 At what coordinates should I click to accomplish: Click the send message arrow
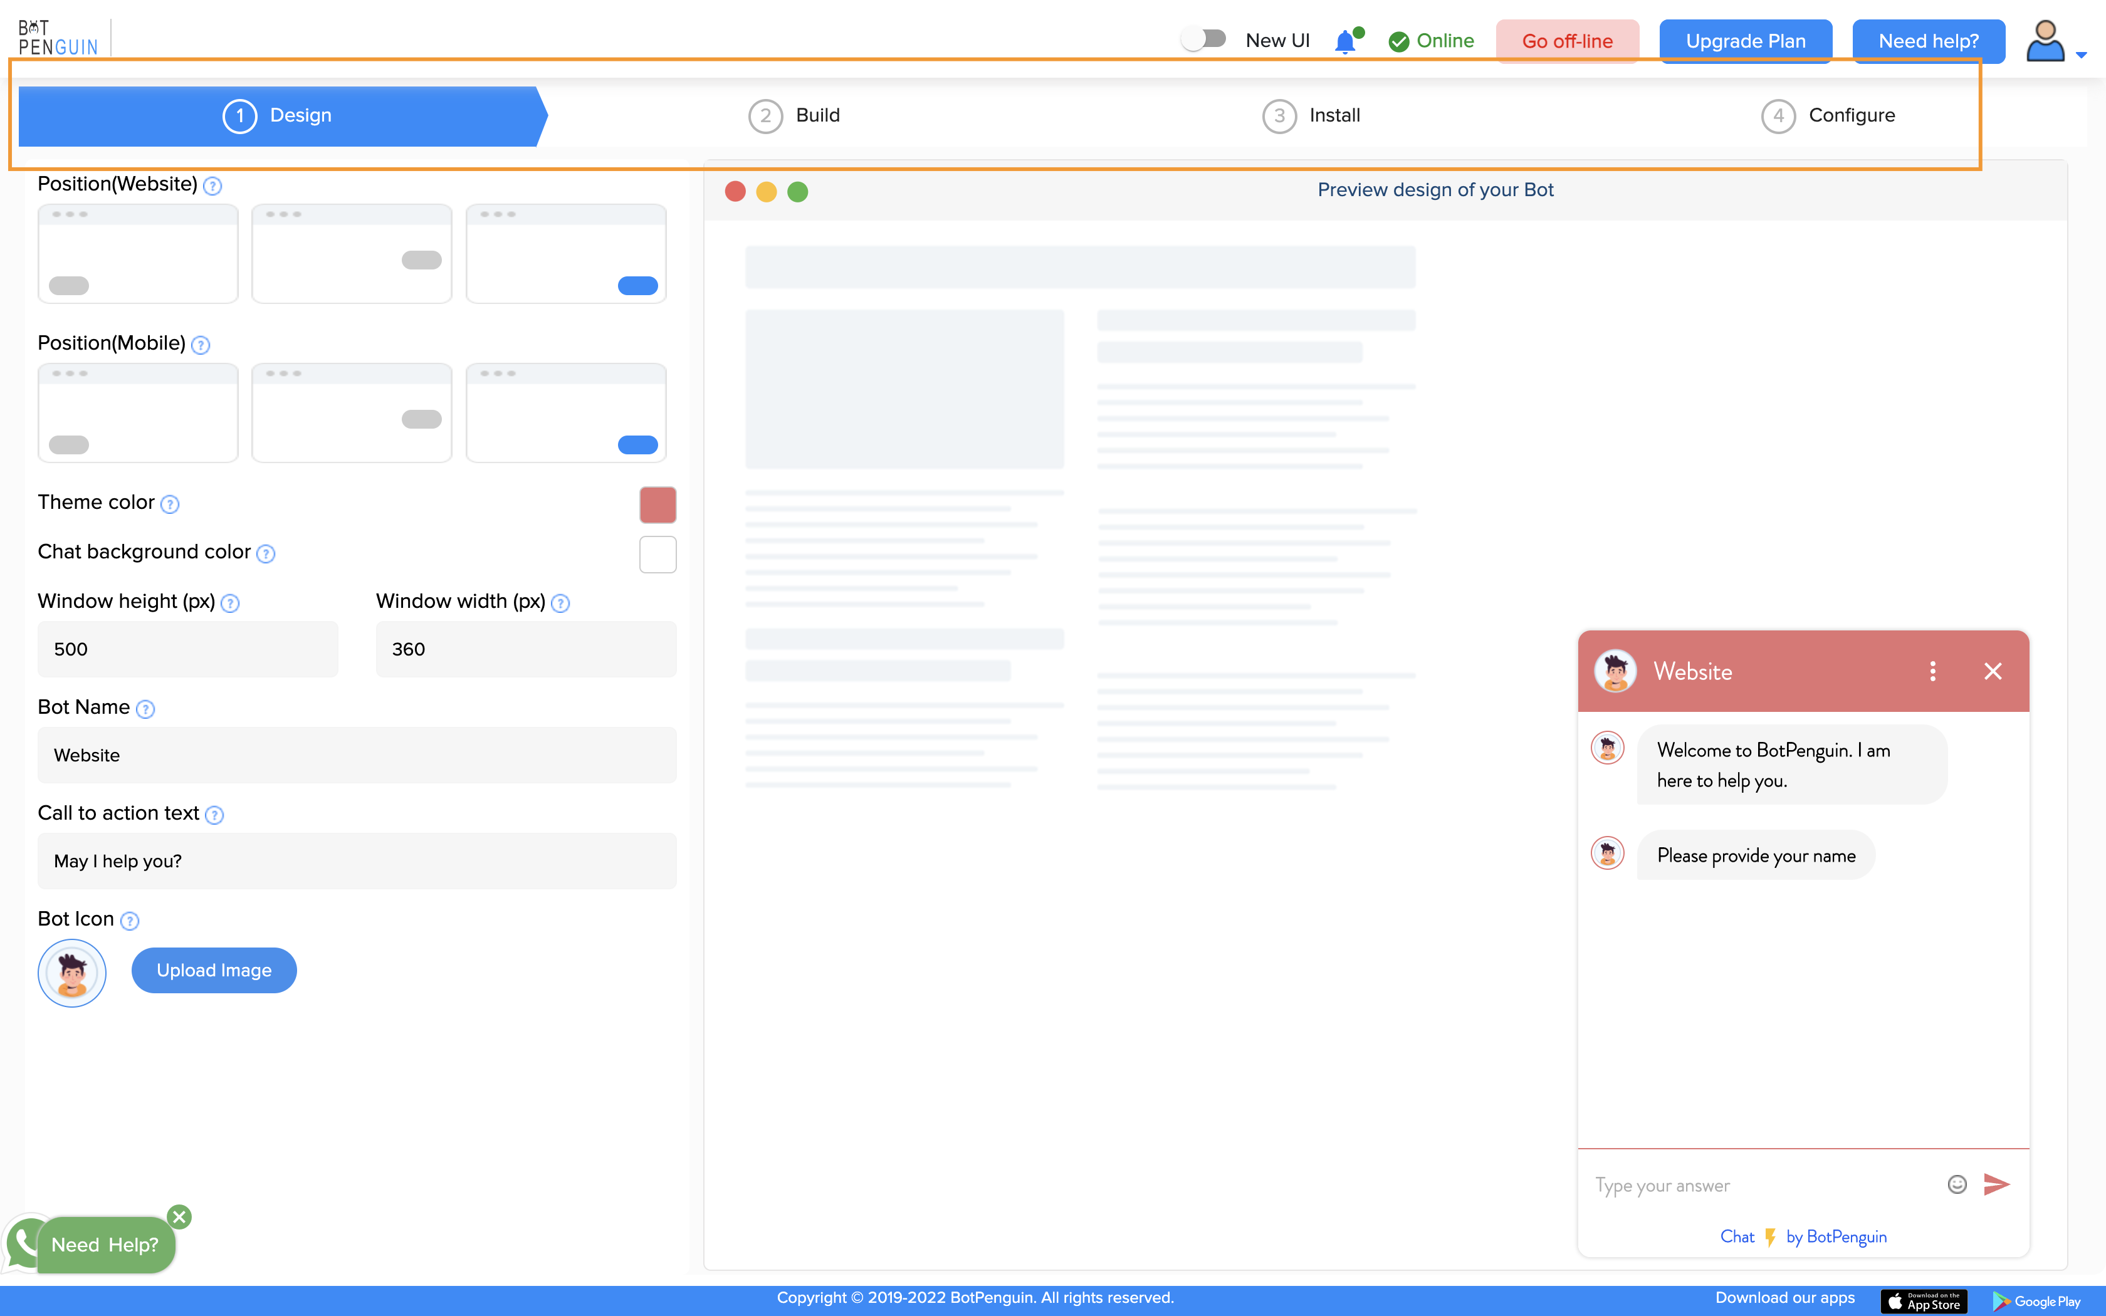[x=1996, y=1184]
